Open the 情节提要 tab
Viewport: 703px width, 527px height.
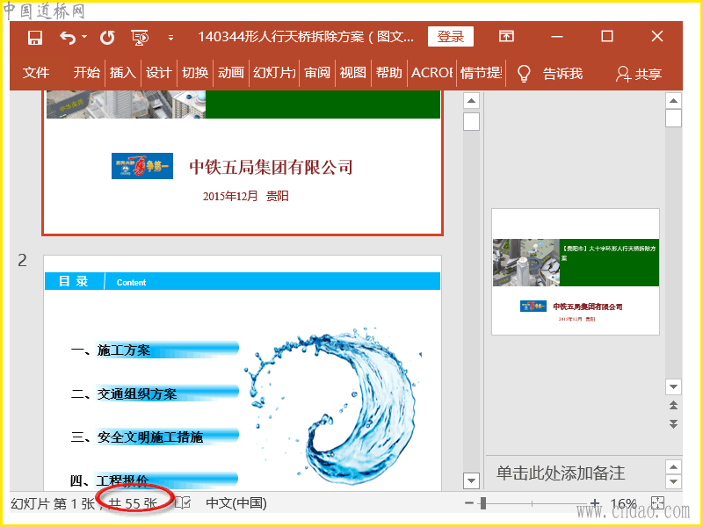click(x=481, y=73)
